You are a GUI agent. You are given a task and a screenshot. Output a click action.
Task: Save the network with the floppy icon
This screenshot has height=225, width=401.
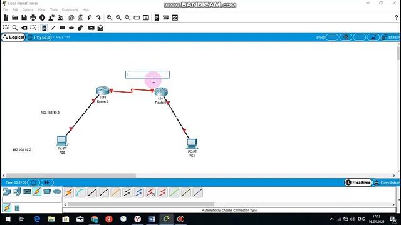24,17
